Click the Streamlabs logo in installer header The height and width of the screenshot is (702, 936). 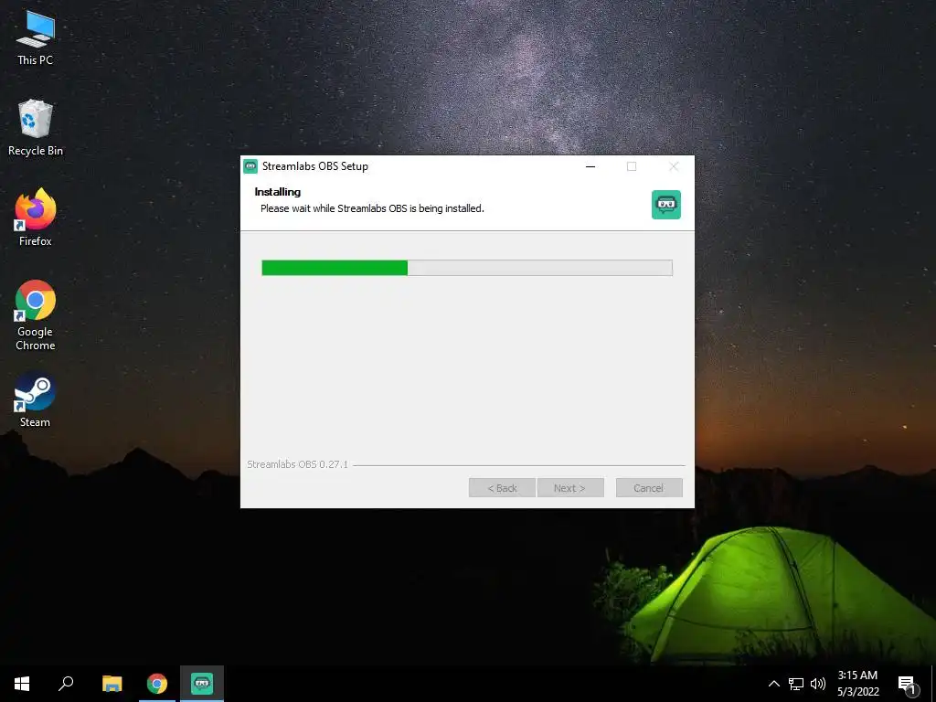pos(666,205)
